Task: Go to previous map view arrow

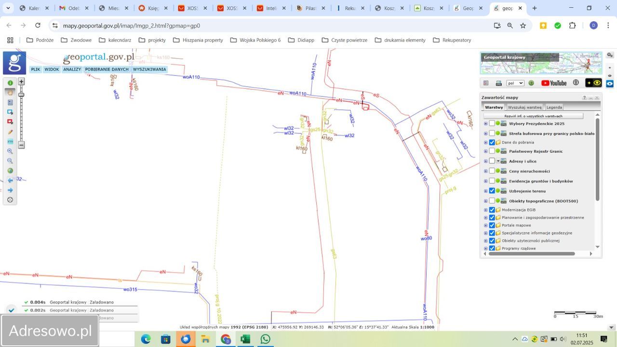Action: pyautogui.click(x=10, y=180)
